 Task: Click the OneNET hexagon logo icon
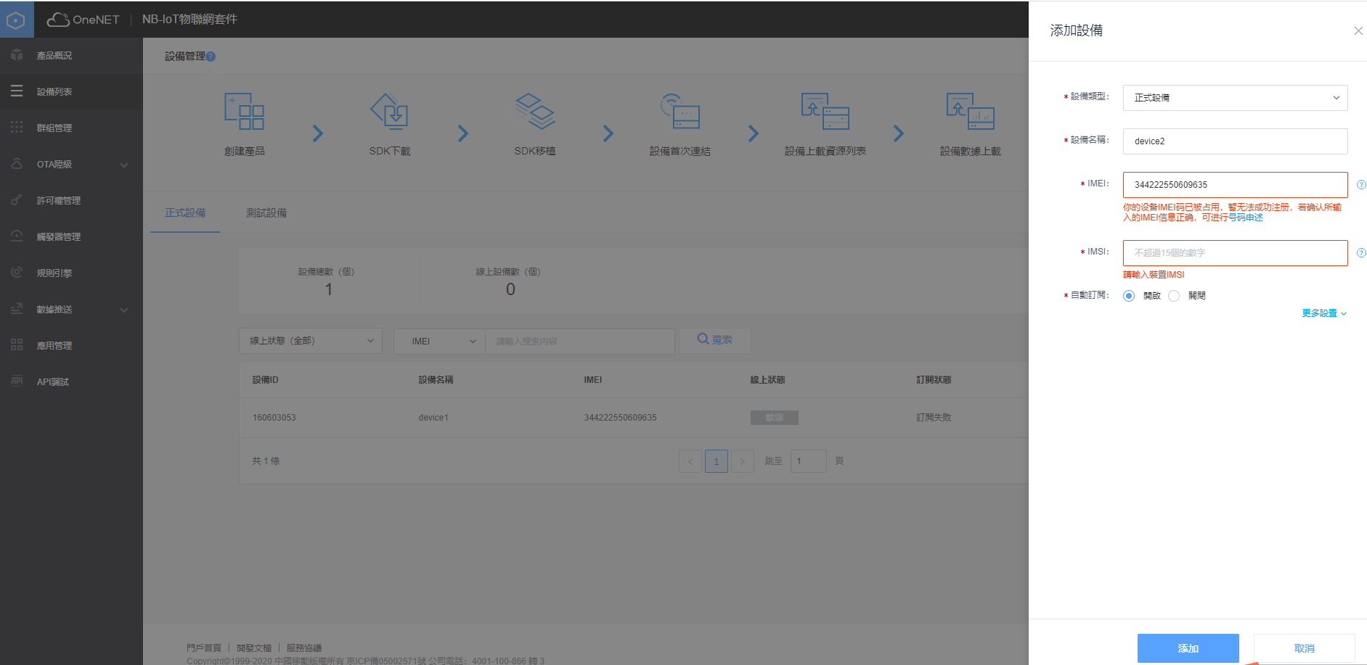point(16,20)
